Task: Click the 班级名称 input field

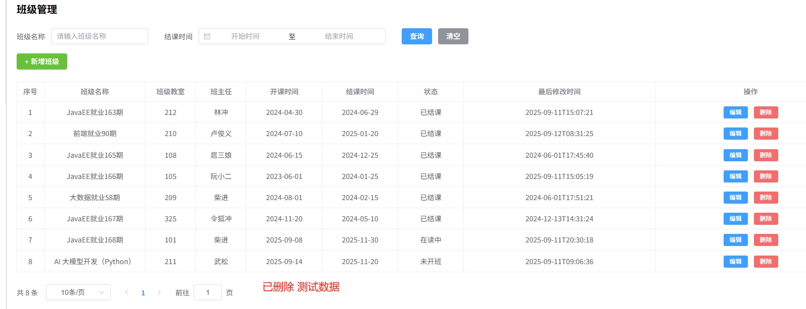Action: [100, 36]
